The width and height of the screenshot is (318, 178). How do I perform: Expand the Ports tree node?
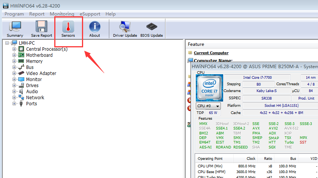[14, 104]
